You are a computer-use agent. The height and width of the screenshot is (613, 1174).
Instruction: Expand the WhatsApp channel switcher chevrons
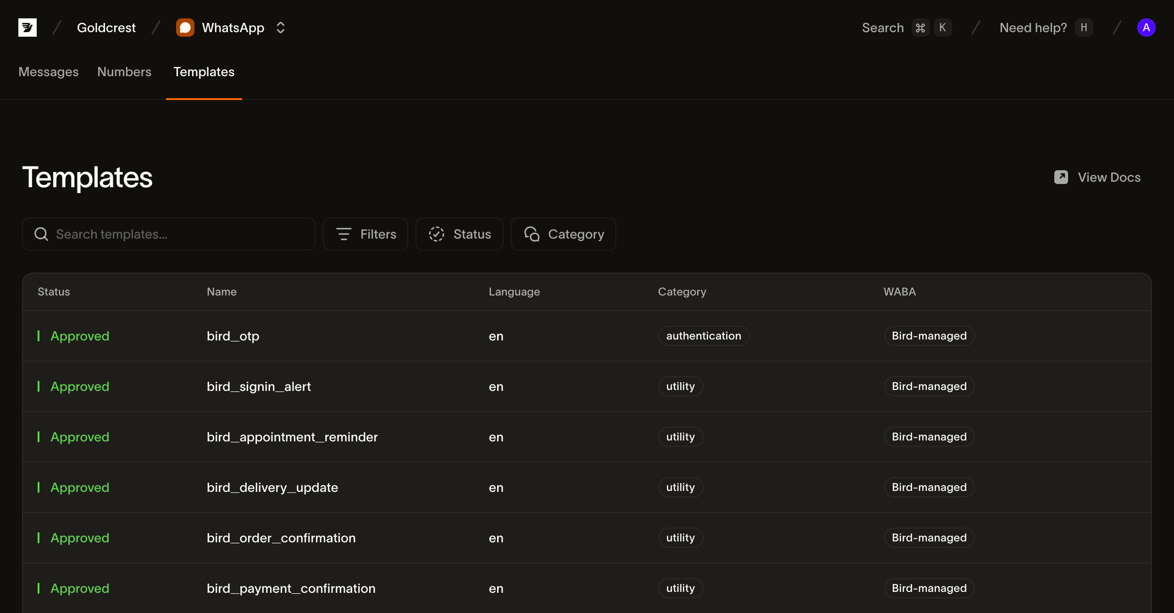pyautogui.click(x=281, y=28)
